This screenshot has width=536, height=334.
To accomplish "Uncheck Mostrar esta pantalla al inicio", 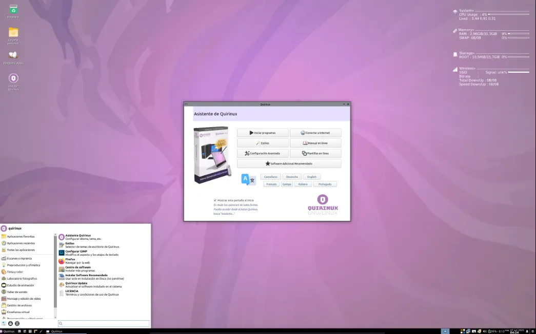I will point(215,200).
